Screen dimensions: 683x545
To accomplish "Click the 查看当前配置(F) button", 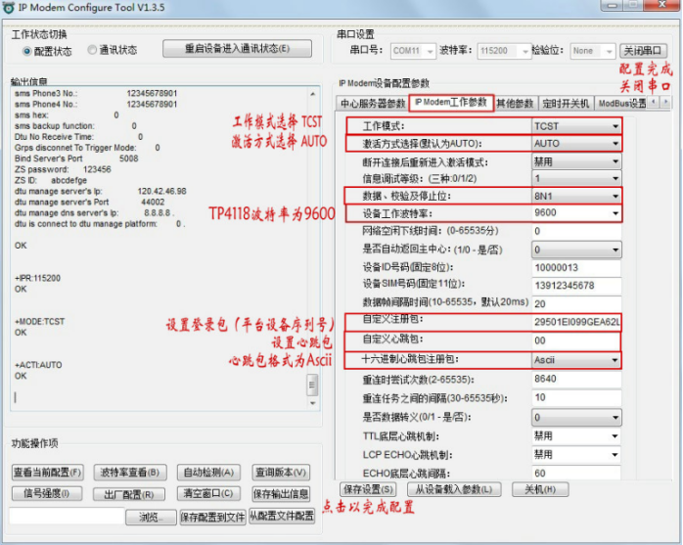I will [47, 473].
